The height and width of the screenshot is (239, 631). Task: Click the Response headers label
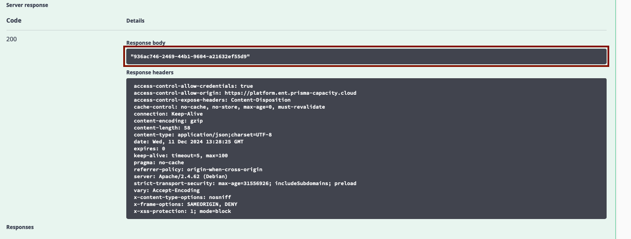click(150, 73)
